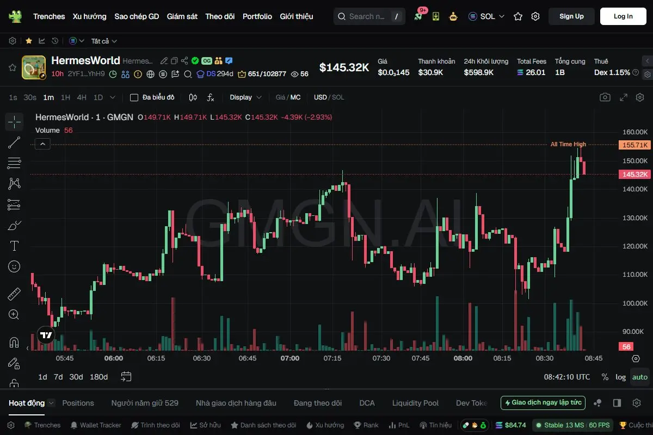Click the rocket notifications icon with 9+ badge
This screenshot has width=653, height=435.
(419, 16)
